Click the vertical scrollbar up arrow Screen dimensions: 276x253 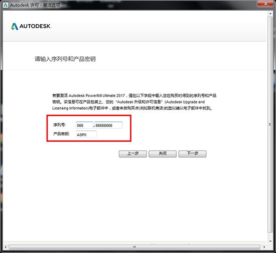(x=270, y=14)
